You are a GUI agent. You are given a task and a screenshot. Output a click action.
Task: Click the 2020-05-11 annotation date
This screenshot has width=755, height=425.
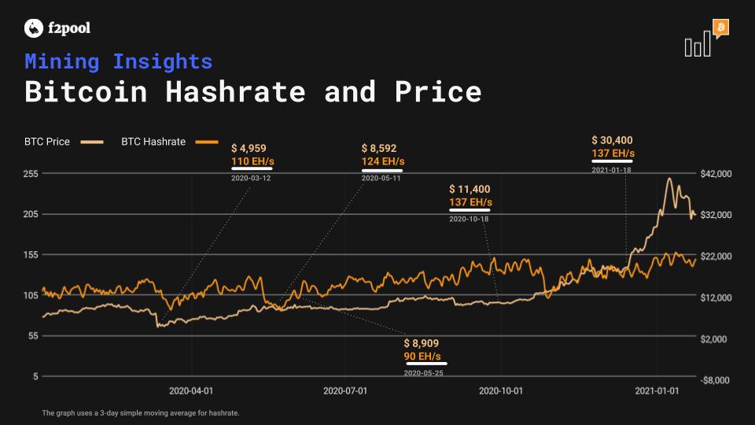click(381, 179)
